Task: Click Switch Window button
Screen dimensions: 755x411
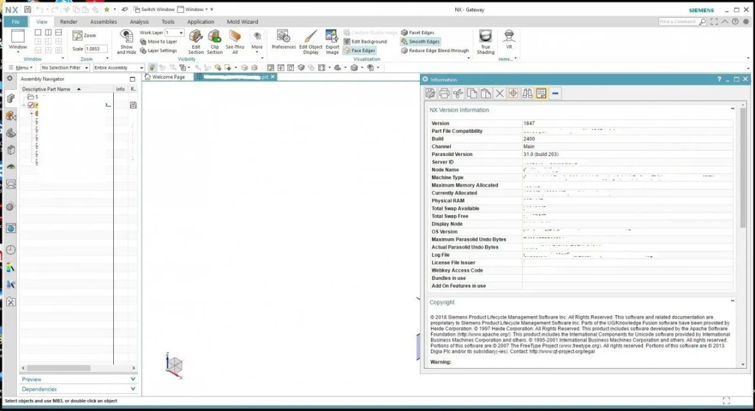Action: 154,9
